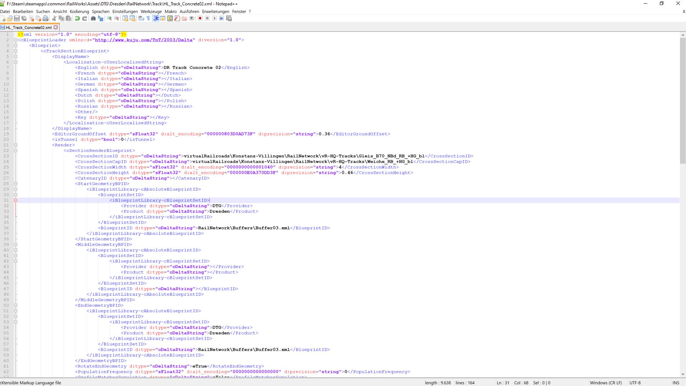Collapse the Render tag fold marker

click(16, 145)
